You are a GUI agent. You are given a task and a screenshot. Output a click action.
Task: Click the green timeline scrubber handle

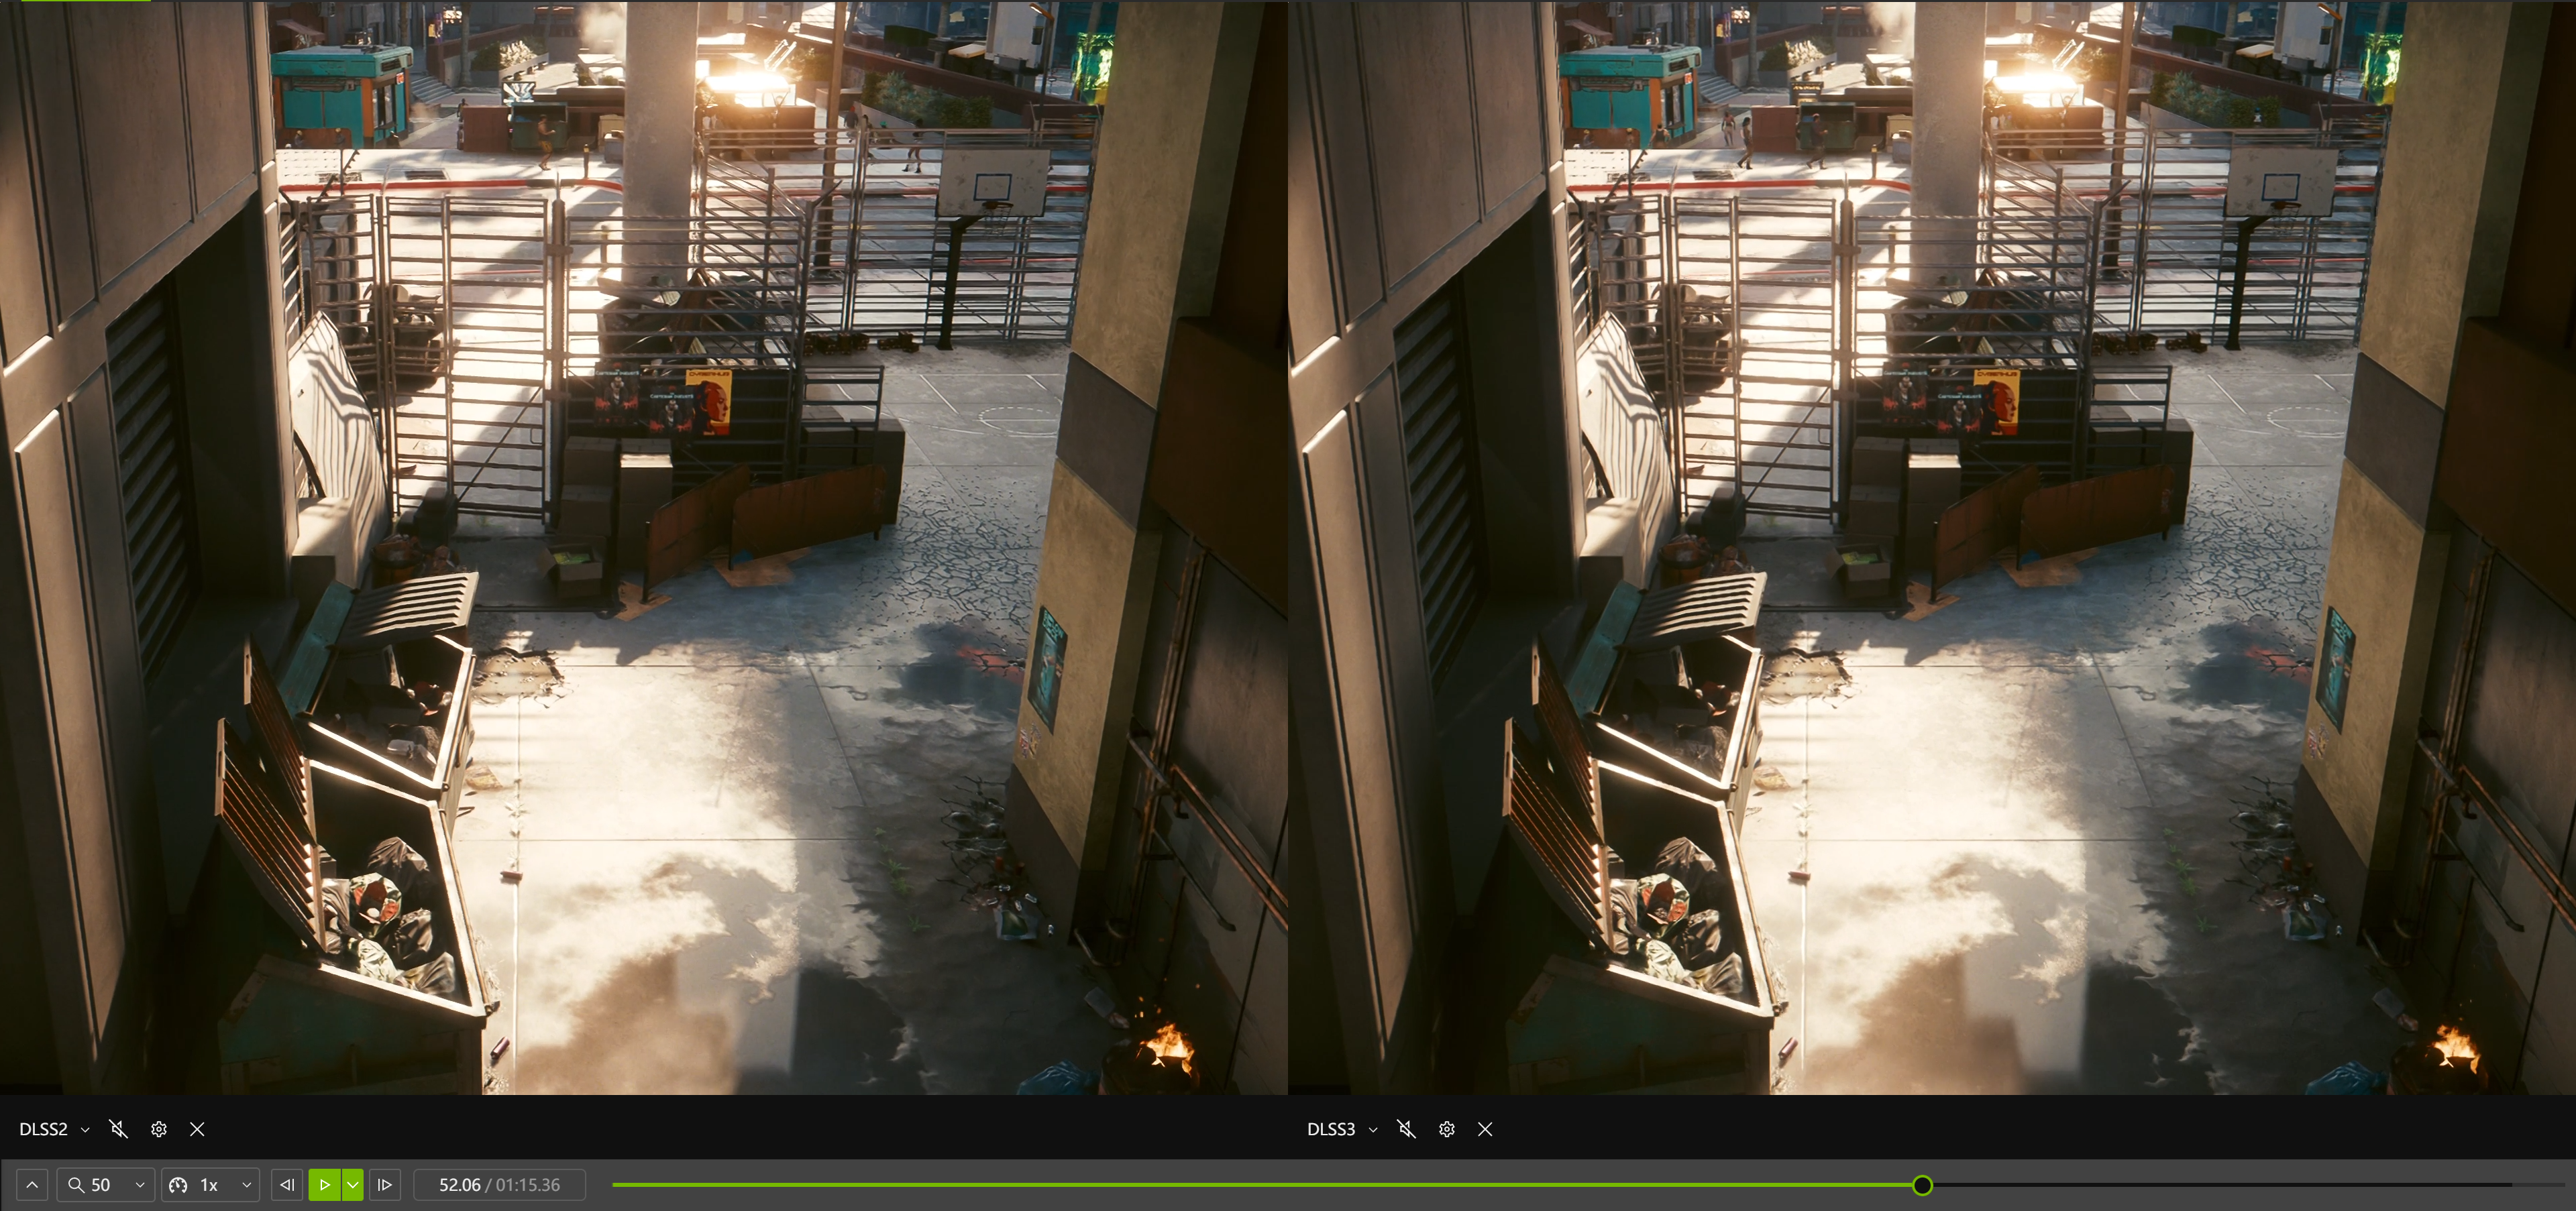1922,1185
